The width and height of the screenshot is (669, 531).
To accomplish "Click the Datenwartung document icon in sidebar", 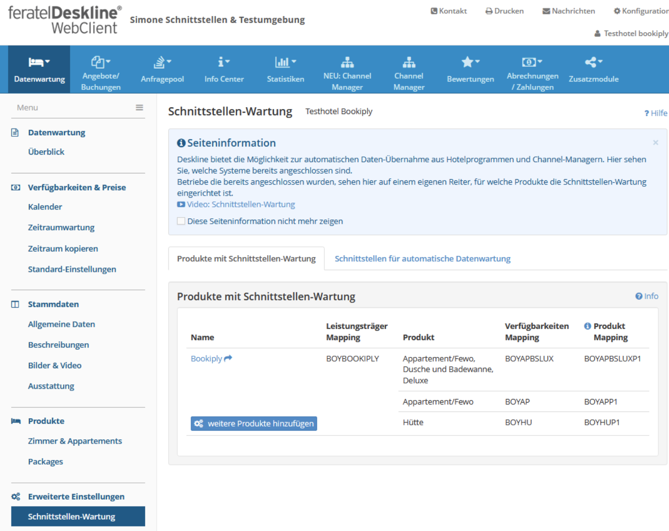I will (15, 132).
